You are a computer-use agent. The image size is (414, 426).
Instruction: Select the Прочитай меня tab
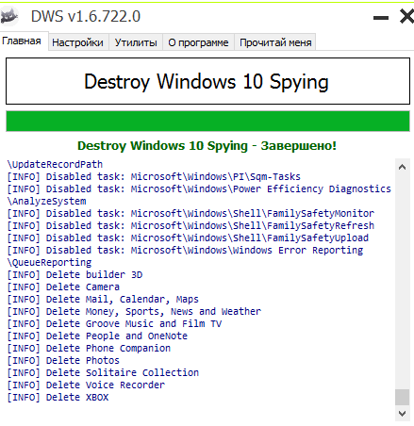pos(275,42)
